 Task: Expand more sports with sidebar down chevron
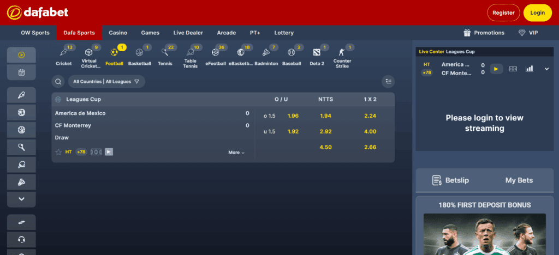coord(21,199)
